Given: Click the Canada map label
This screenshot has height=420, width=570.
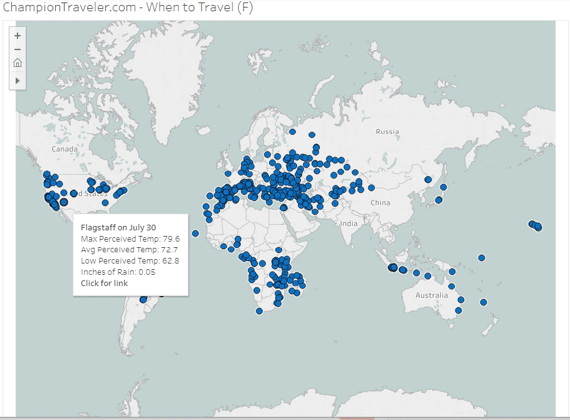Looking at the screenshot, I should (65, 149).
